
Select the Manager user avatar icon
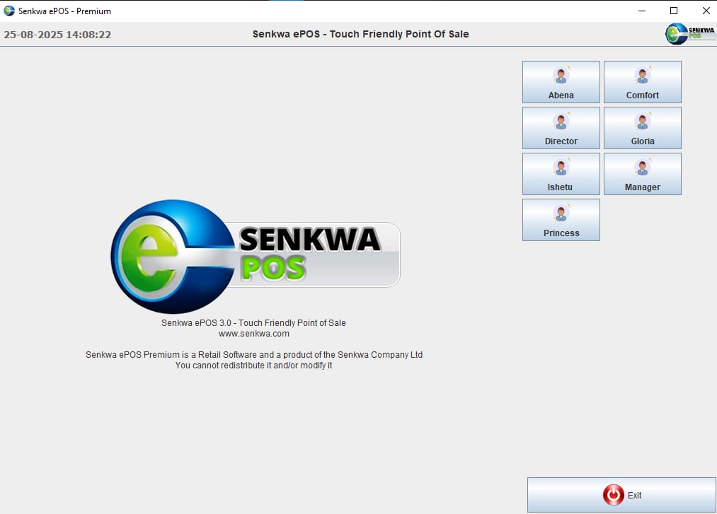click(x=642, y=168)
